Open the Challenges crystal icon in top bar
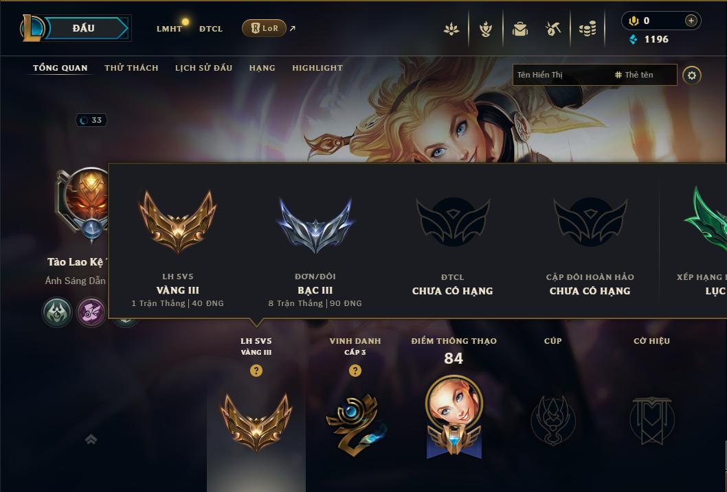This screenshot has height=492, width=727. (485, 29)
